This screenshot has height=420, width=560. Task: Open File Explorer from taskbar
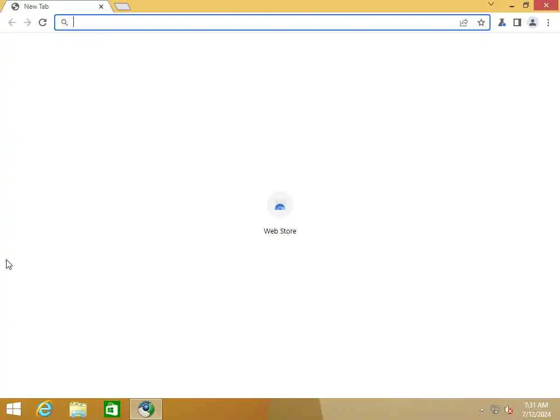(x=78, y=409)
